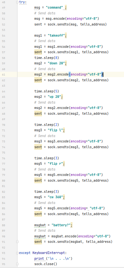Click line number 93 in the gutter
124x268 pixels.
tap(4, 253)
